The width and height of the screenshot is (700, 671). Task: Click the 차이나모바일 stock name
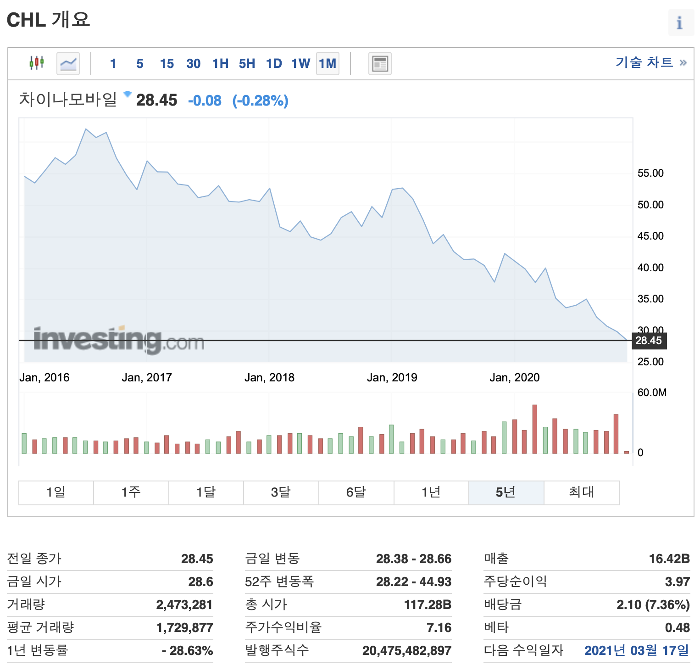tap(68, 99)
